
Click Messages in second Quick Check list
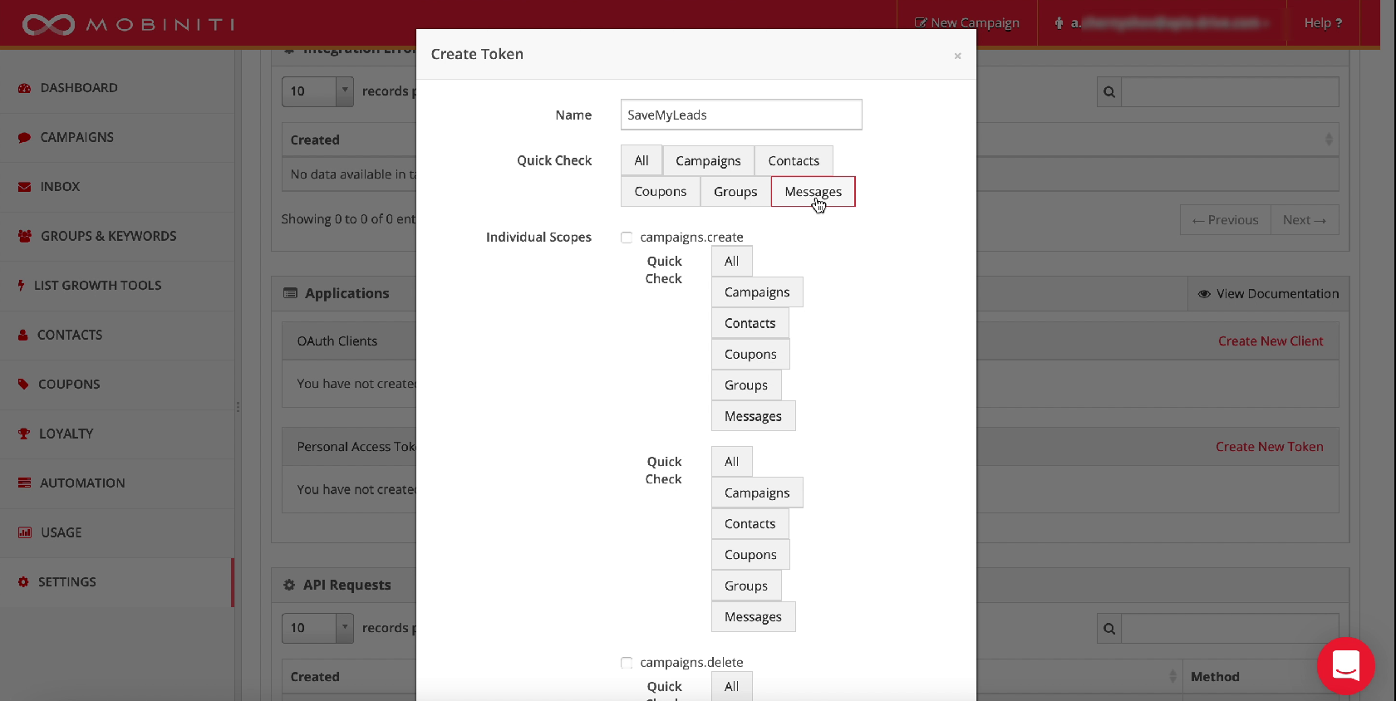(x=753, y=617)
